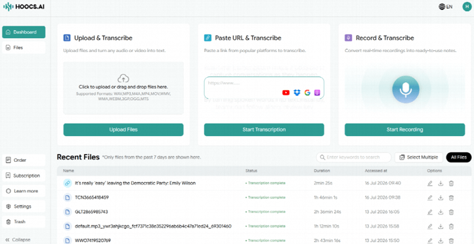Click the Accessed at column header
474x244 pixels.
[x=376, y=171]
